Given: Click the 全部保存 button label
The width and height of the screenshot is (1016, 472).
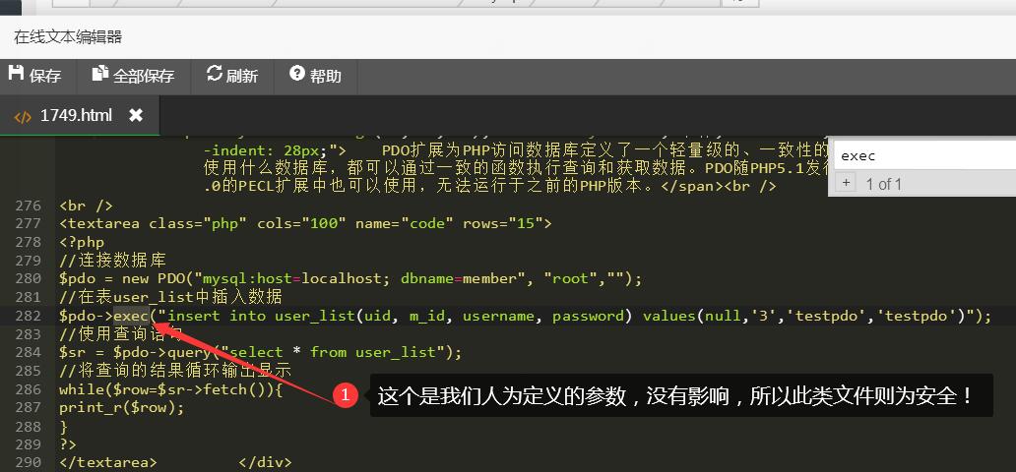Looking at the screenshot, I should pos(144,77).
